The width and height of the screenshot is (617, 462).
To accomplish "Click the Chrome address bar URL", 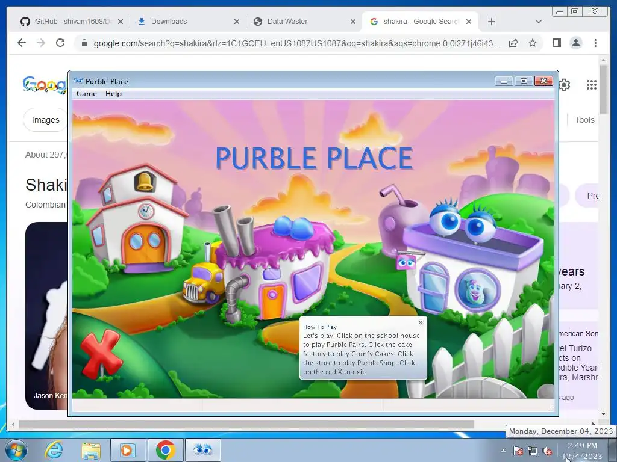I will [297, 43].
